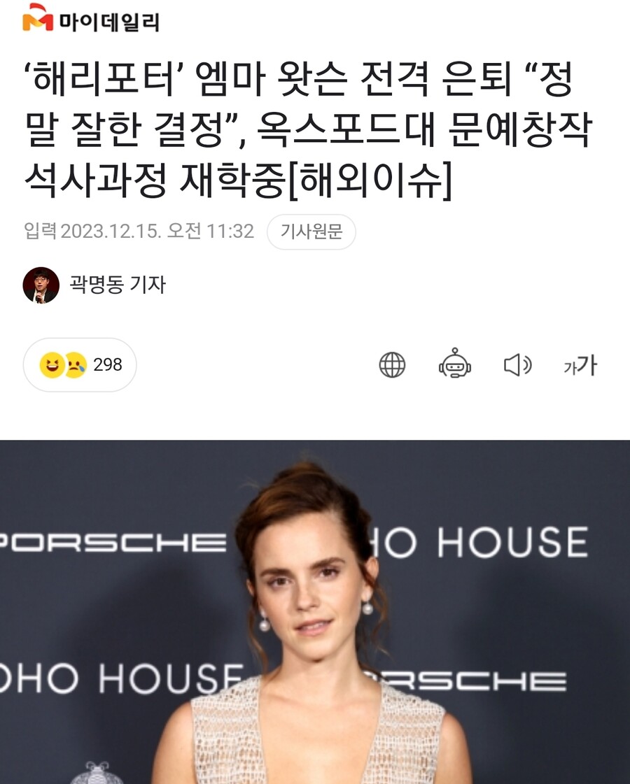The height and width of the screenshot is (784, 630).
Task: Click reporter 곽명동's profile photo
Action: (41, 285)
